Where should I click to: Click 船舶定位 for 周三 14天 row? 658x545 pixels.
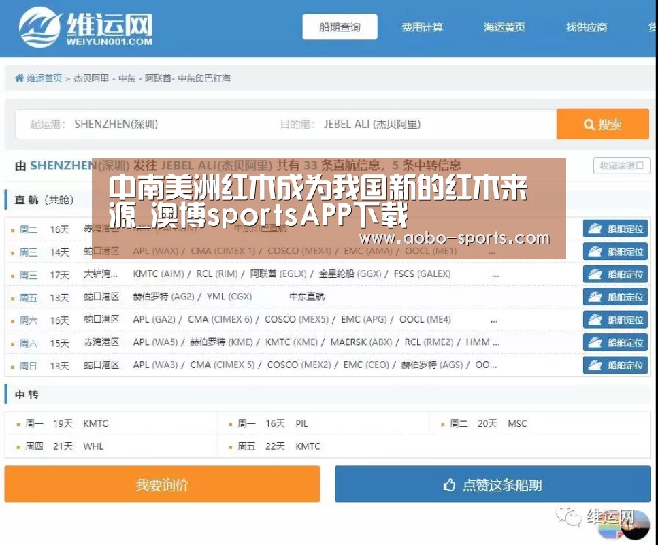615,251
